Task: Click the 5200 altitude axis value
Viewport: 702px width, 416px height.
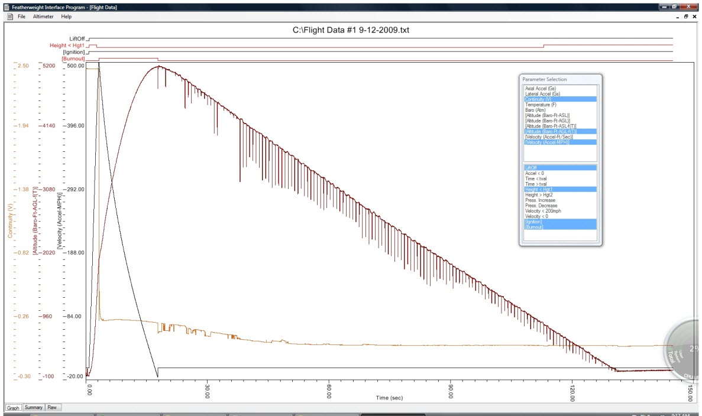Action: [49, 66]
